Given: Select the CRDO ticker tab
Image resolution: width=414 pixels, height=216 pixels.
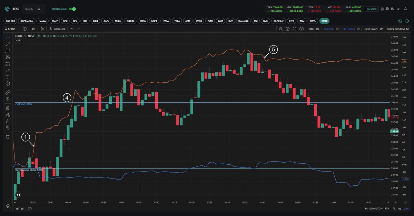Looking at the screenshot, I should [x=324, y=21].
